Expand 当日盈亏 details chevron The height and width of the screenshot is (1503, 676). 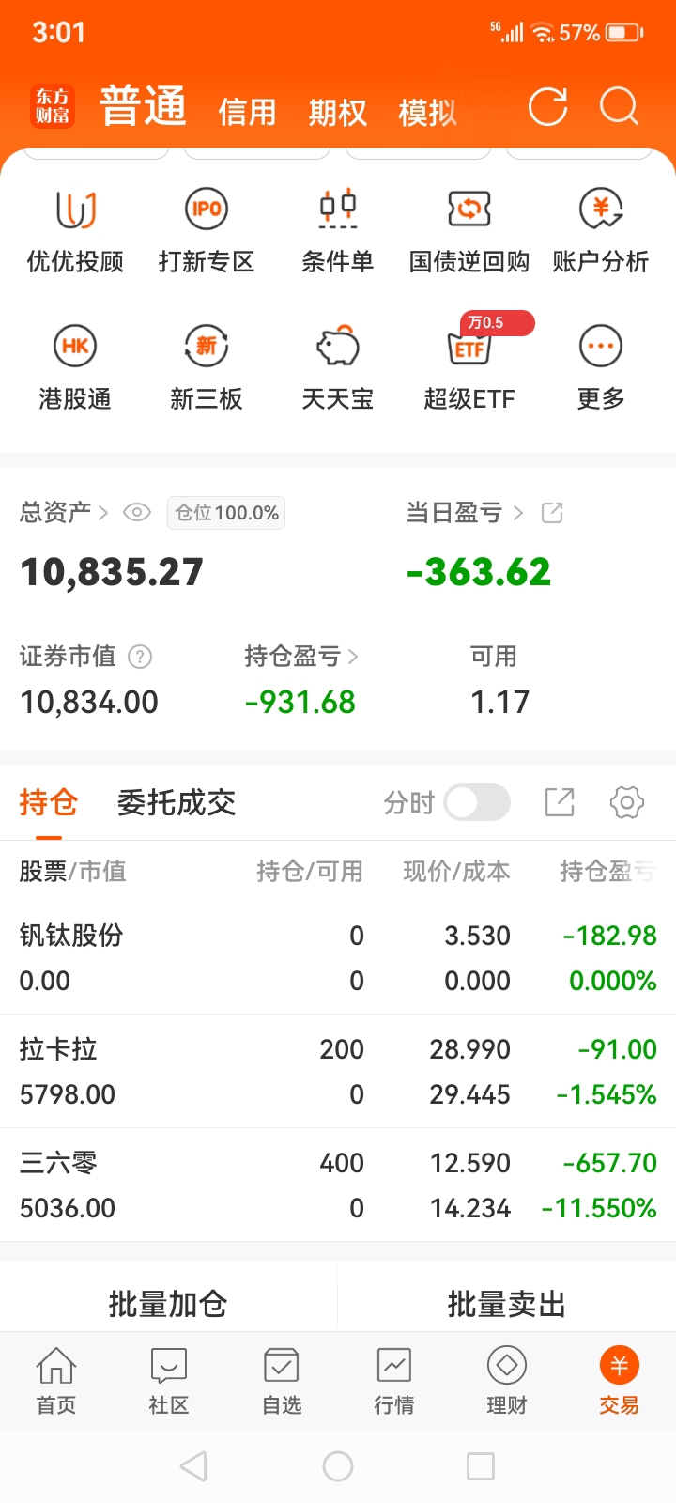(517, 513)
